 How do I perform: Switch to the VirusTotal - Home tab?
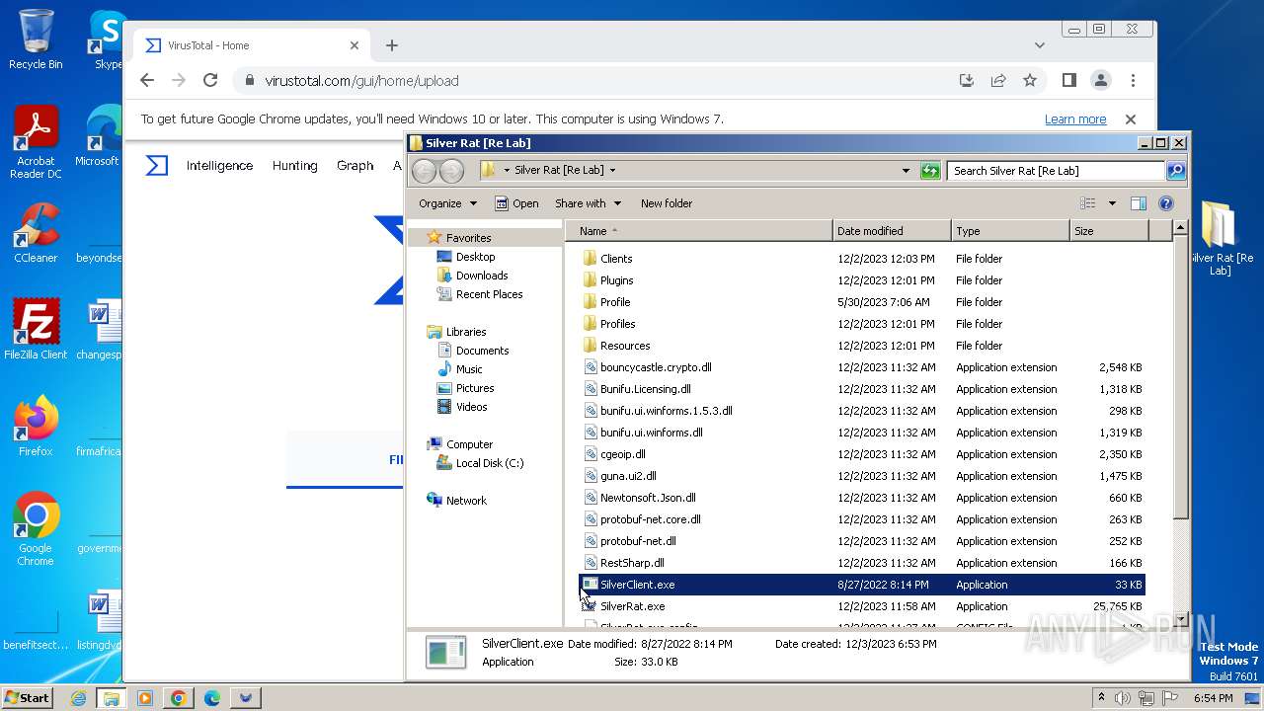coord(253,45)
